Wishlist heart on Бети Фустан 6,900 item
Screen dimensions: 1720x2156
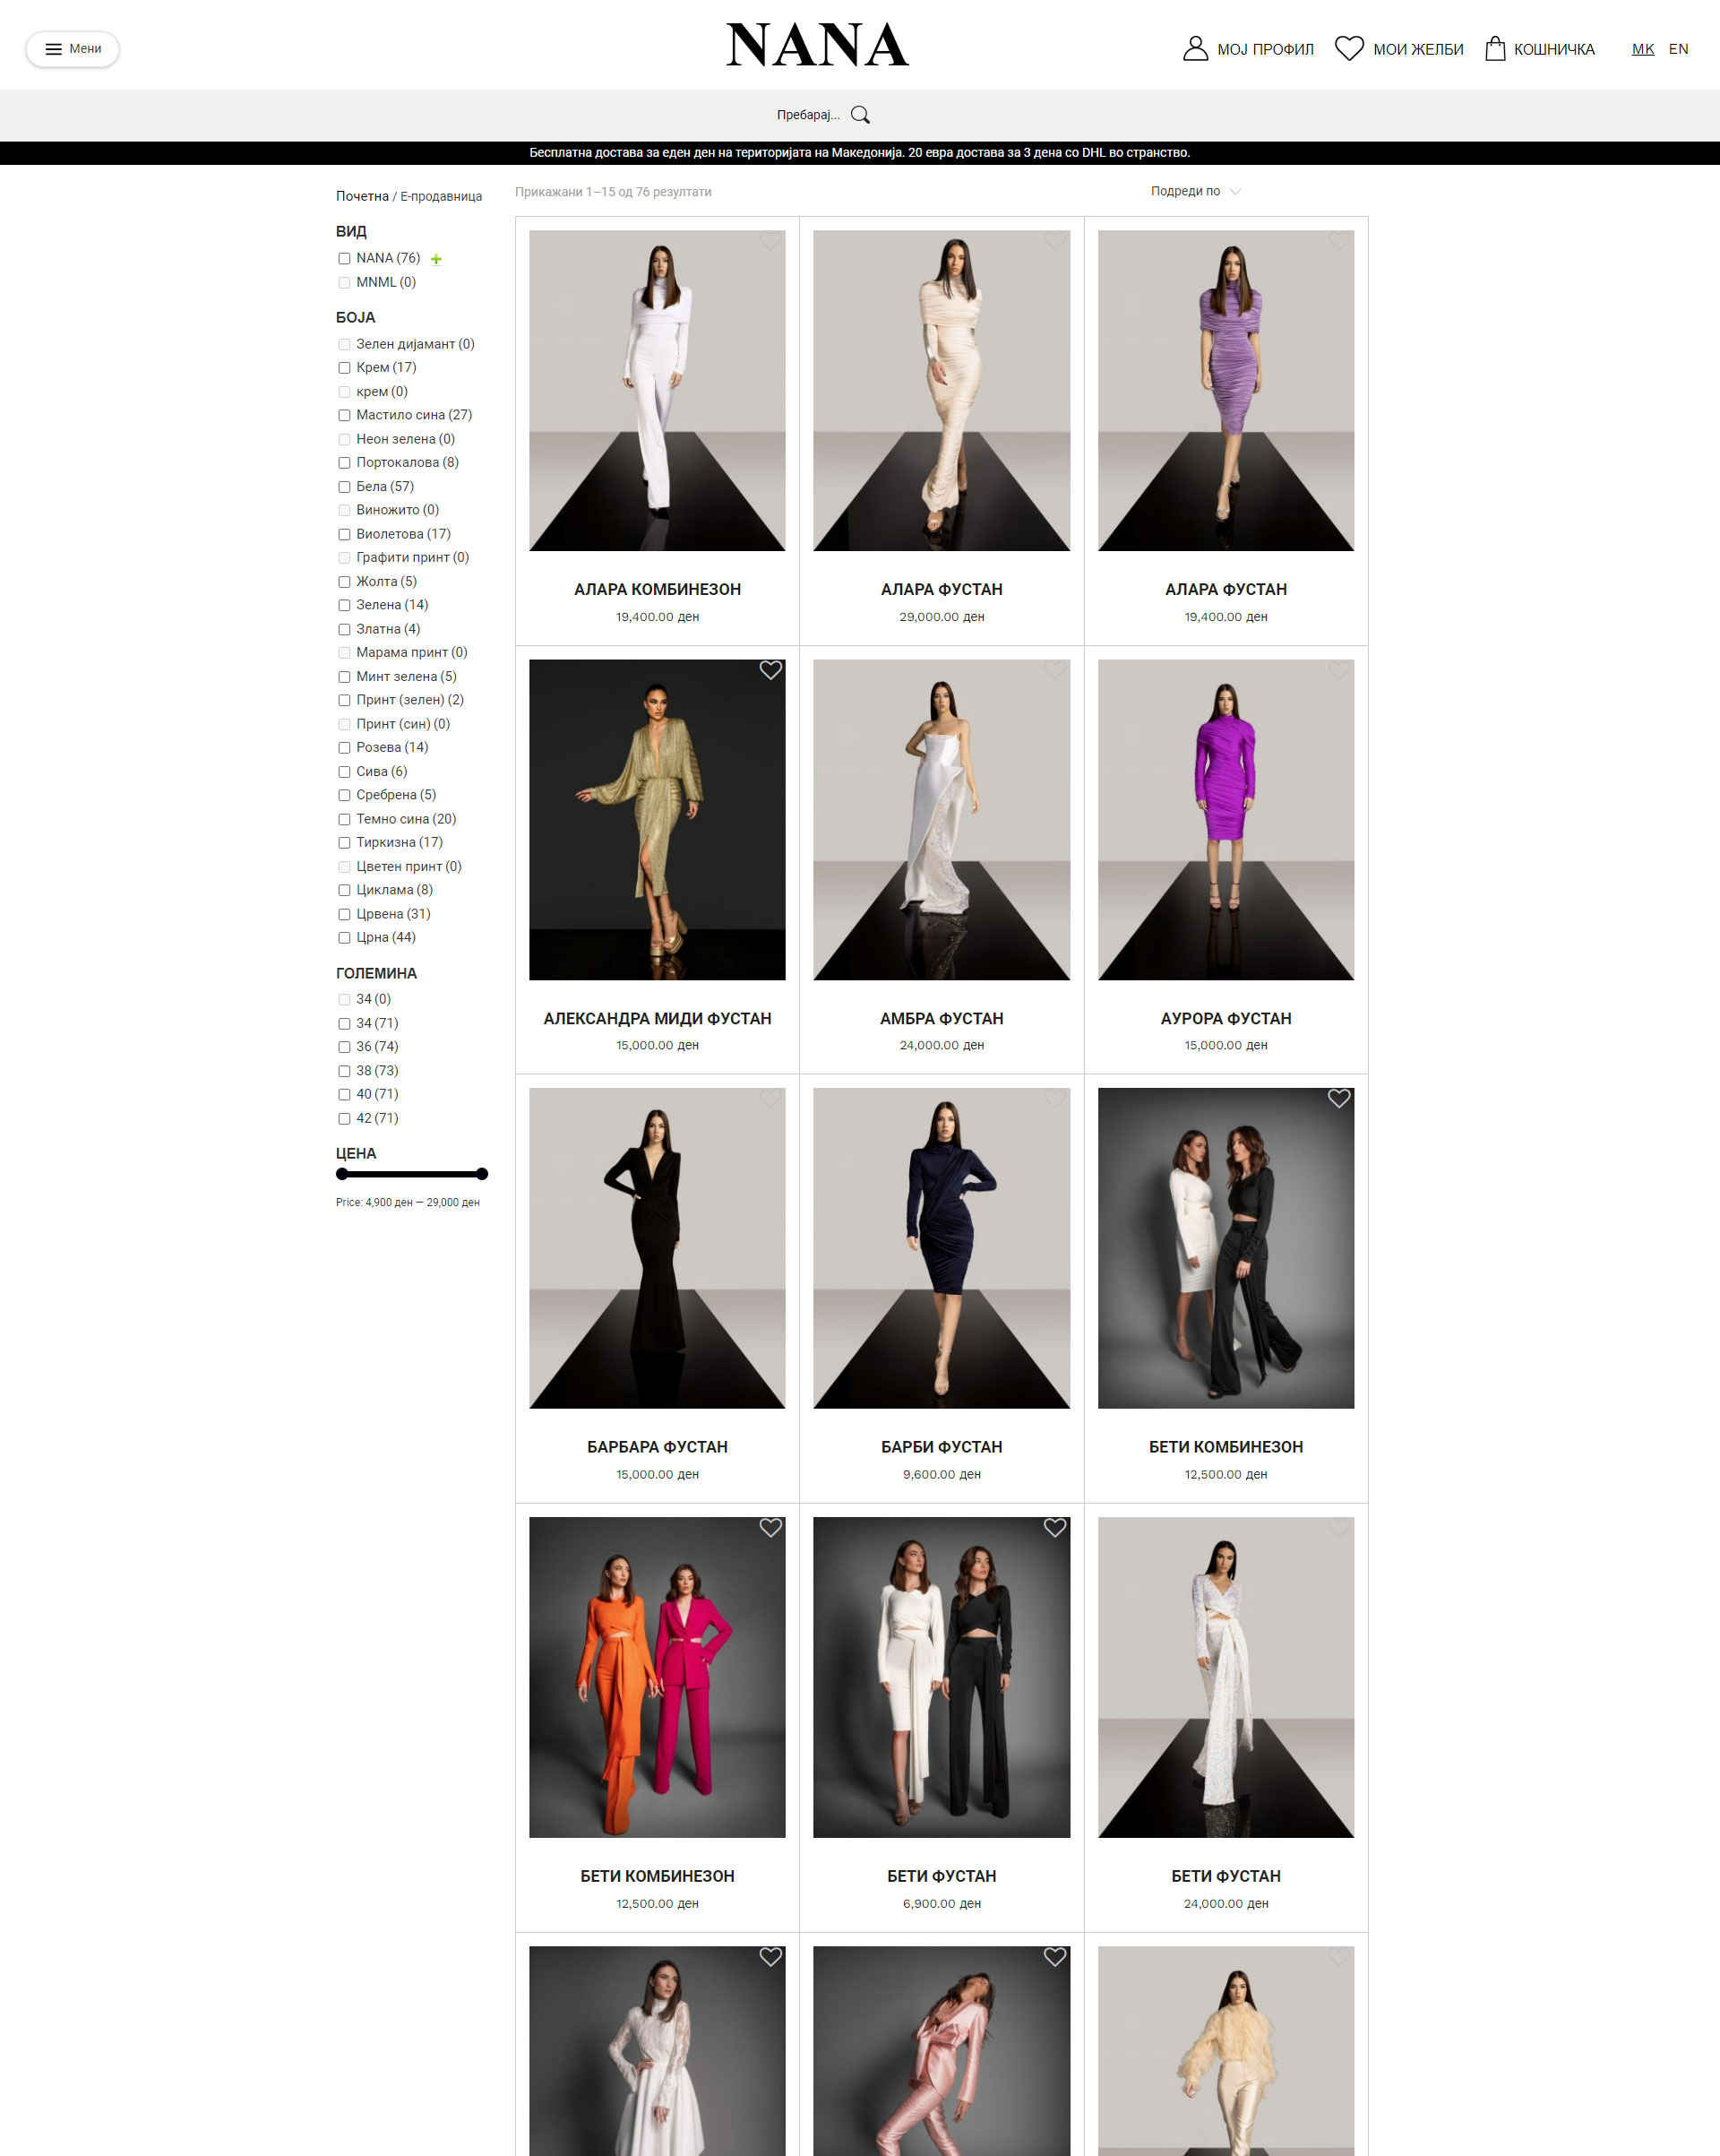[x=1055, y=1527]
